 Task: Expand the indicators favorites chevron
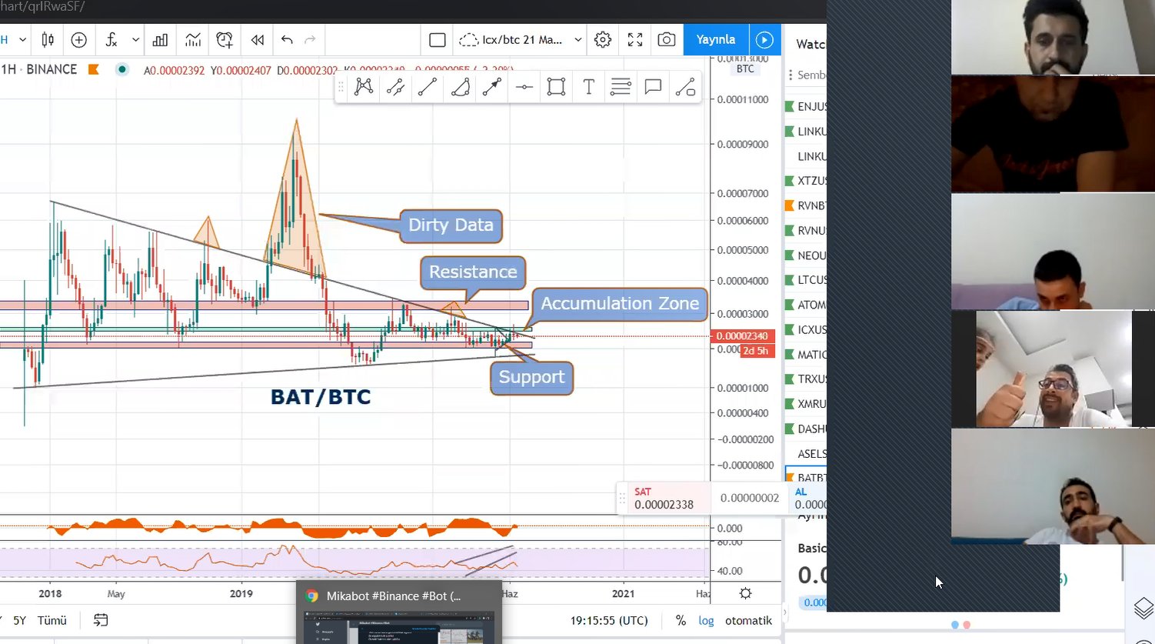(135, 40)
